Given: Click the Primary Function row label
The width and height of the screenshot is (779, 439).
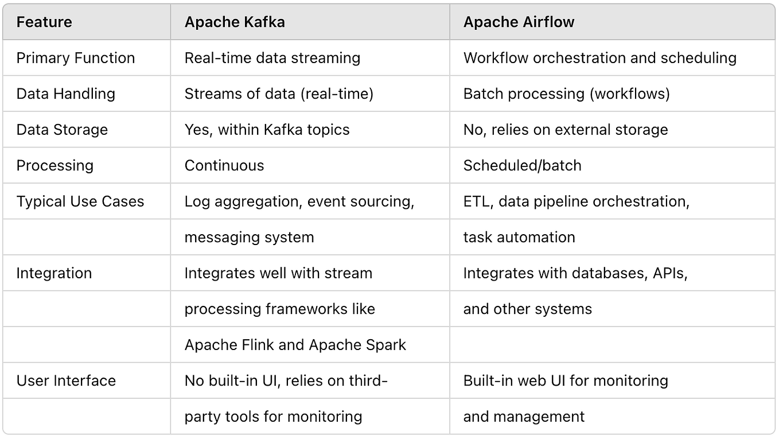Looking at the screenshot, I should coord(75,58).
